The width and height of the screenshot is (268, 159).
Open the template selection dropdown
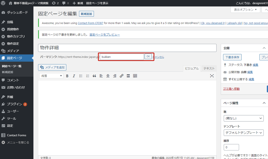[243, 133]
